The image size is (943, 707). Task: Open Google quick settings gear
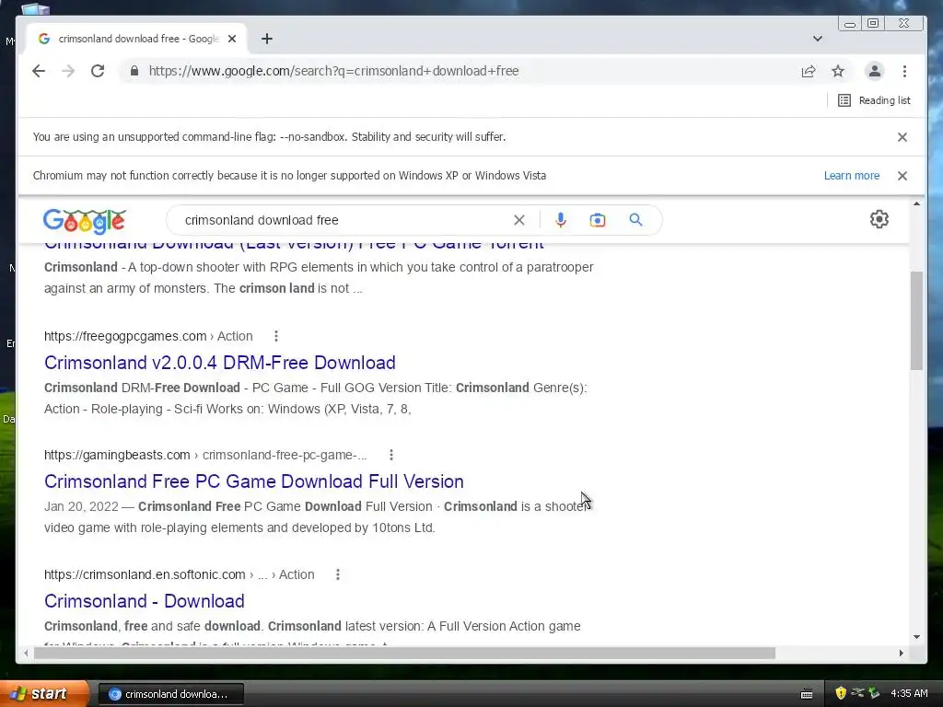(879, 219)
